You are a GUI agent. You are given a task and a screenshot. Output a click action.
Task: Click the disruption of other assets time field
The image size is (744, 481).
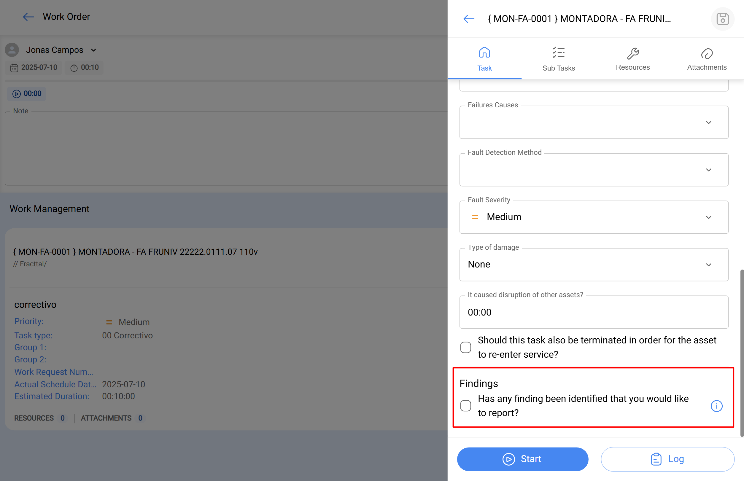tap(593, 312)
